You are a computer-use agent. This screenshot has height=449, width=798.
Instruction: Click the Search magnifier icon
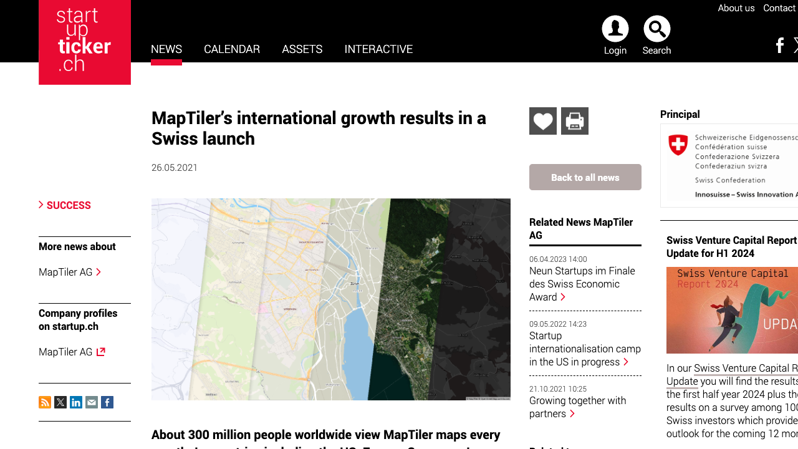click(656, 27)
